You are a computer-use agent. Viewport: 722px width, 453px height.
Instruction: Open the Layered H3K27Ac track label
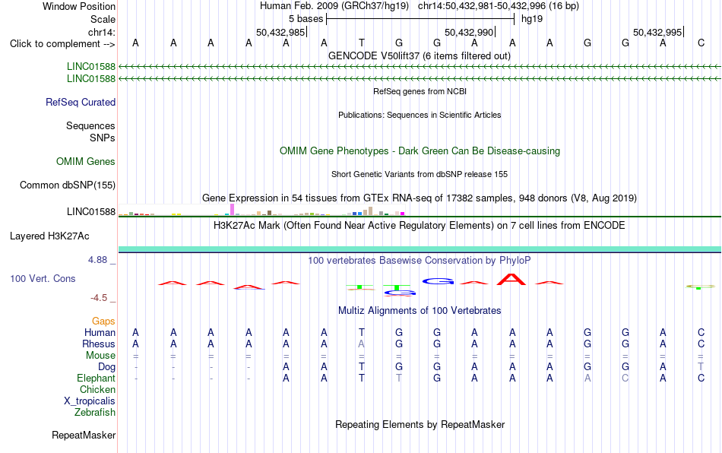pos(49,236)
